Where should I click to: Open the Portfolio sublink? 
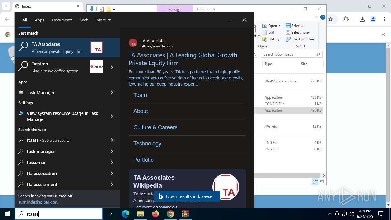point(144,160)
